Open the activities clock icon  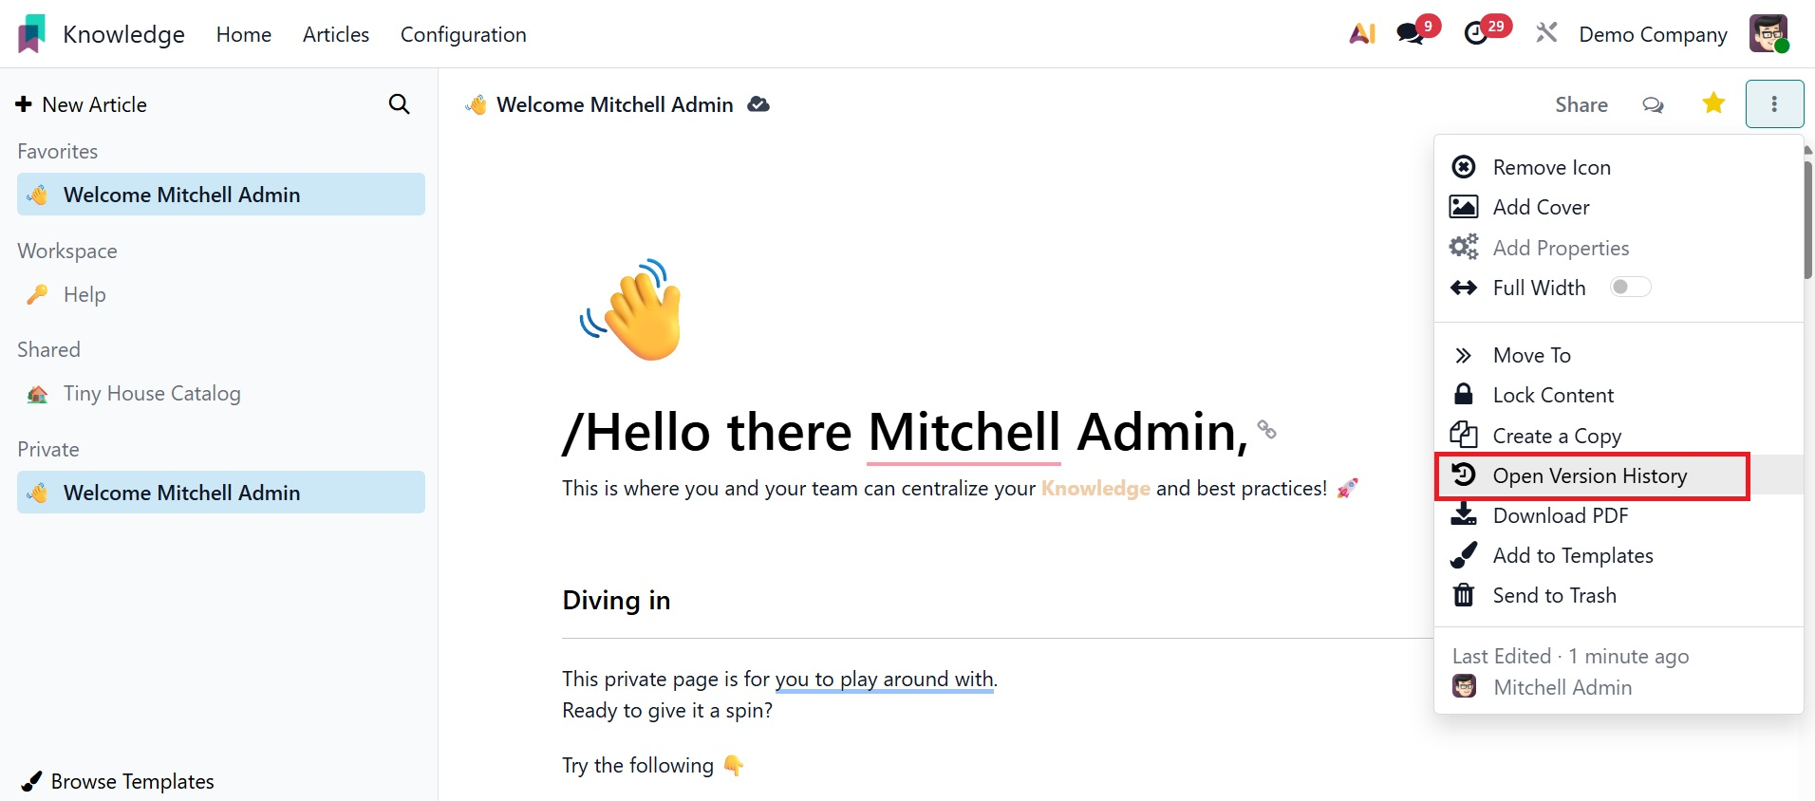coord(1477,34)
